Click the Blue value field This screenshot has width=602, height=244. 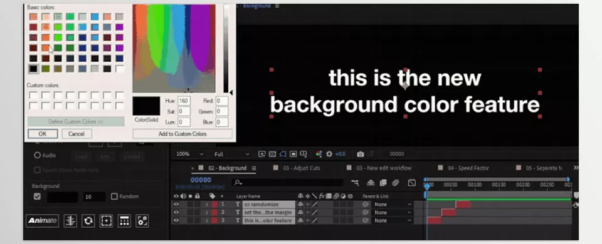[x=222, y=122]
